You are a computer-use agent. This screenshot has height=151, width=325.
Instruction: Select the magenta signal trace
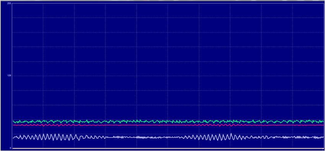coord(168,125)
